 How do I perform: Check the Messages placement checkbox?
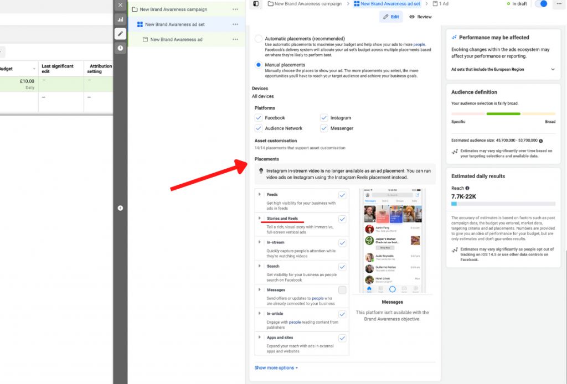coord(342,290)
